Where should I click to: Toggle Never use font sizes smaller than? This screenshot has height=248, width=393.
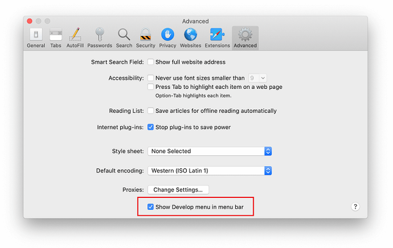tap(151, 78)
